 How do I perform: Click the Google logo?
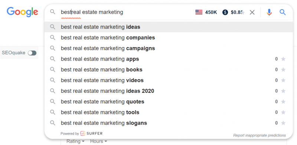[22, 12]
